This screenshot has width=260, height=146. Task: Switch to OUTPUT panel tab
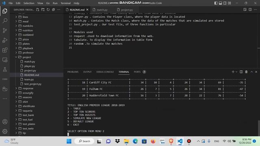point(87,72)
